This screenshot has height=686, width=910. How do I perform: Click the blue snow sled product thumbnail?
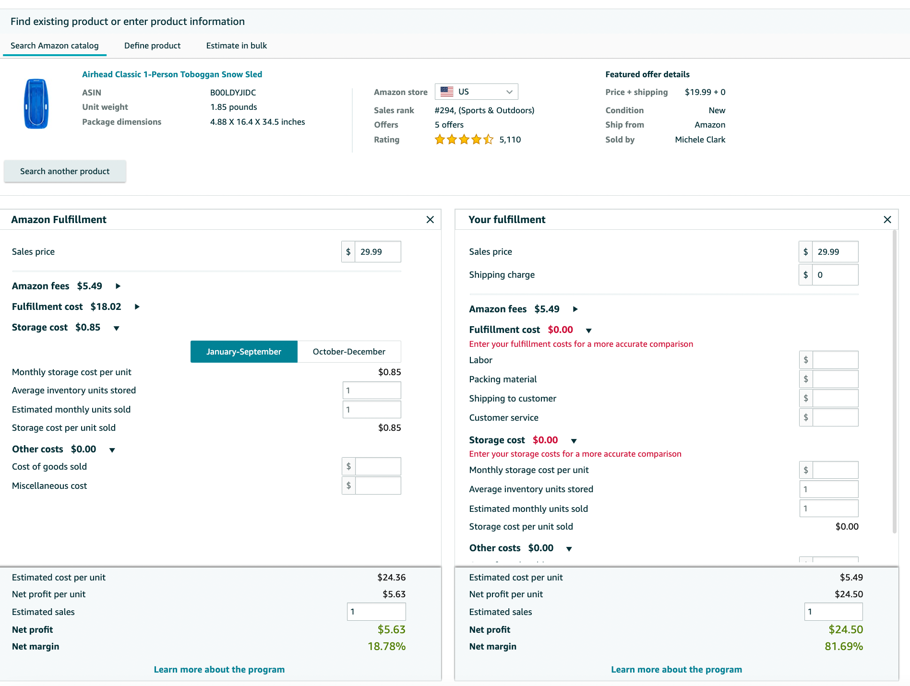[x=36, y=104]
